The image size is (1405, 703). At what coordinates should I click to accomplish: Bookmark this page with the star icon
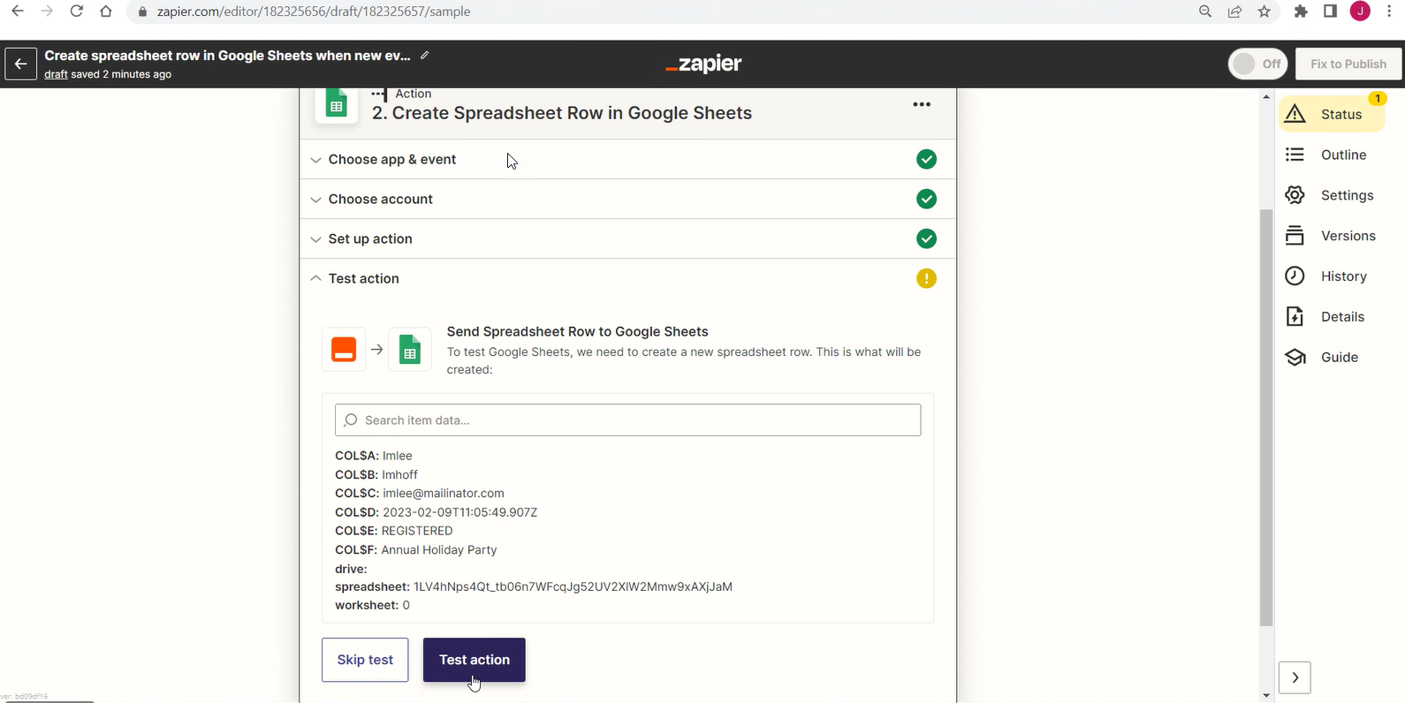[x=1264, y=11]
